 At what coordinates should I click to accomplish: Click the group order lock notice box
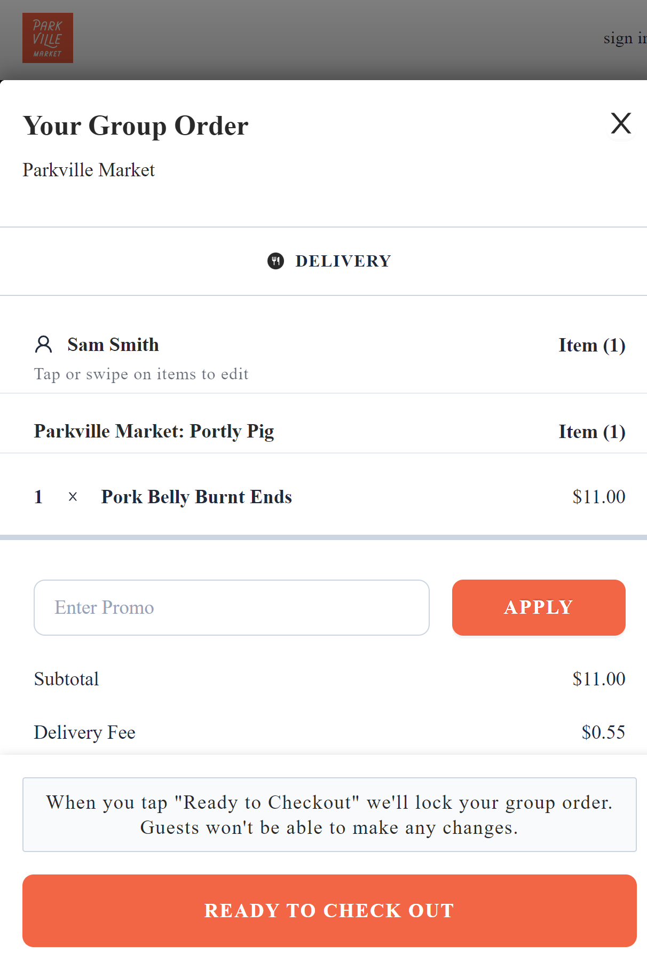tap(329, 814)
